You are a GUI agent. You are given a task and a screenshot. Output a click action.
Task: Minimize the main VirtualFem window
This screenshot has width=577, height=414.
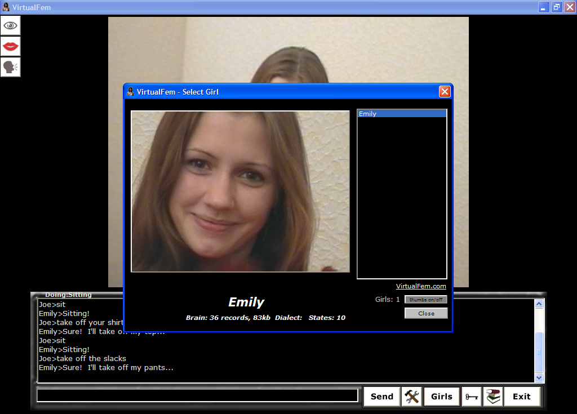click(544, 7)
